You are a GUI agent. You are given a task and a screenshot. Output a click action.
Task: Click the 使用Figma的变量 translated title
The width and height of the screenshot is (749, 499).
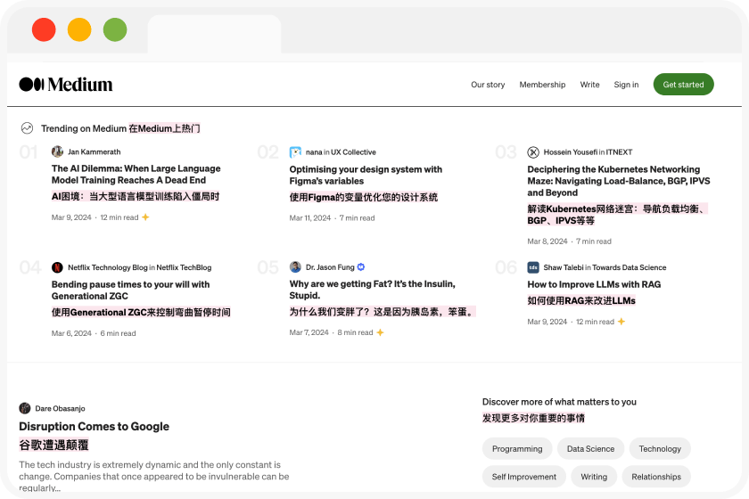point(364,197)
